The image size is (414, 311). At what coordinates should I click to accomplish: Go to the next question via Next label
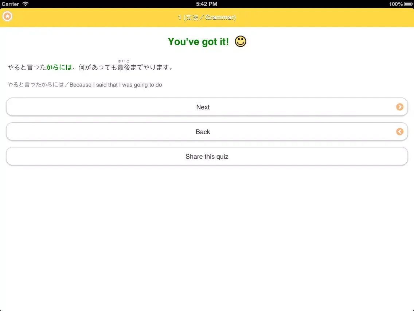point(203,107)
